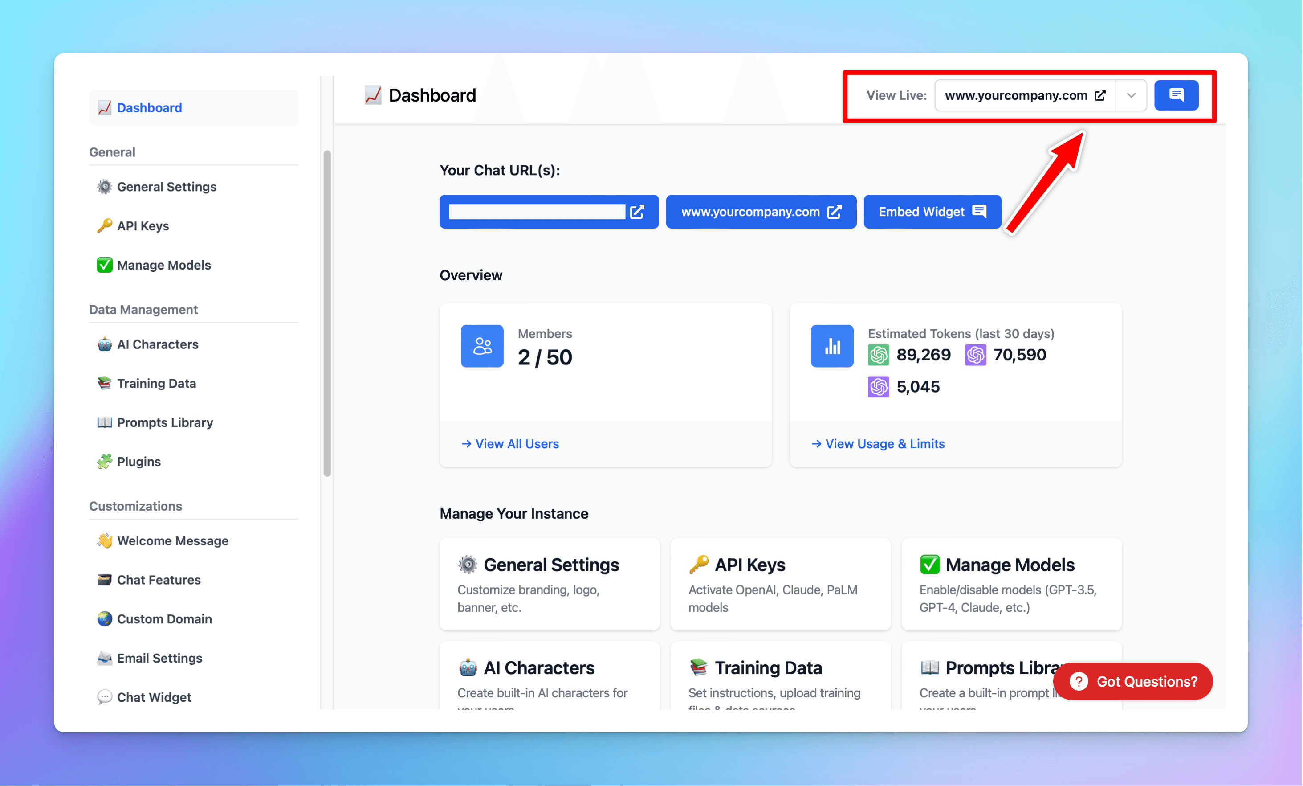1303x786 pixels.
Task: Click the Manage Models green checkmark icon
Action: 104,265
